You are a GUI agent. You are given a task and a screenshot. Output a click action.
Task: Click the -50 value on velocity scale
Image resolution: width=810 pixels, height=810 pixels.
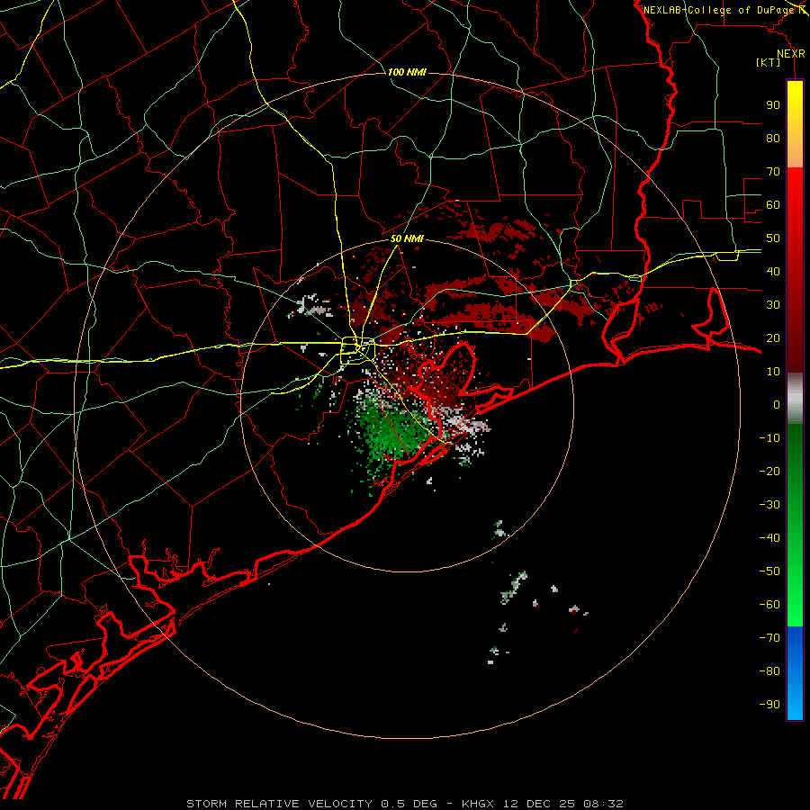769,571
